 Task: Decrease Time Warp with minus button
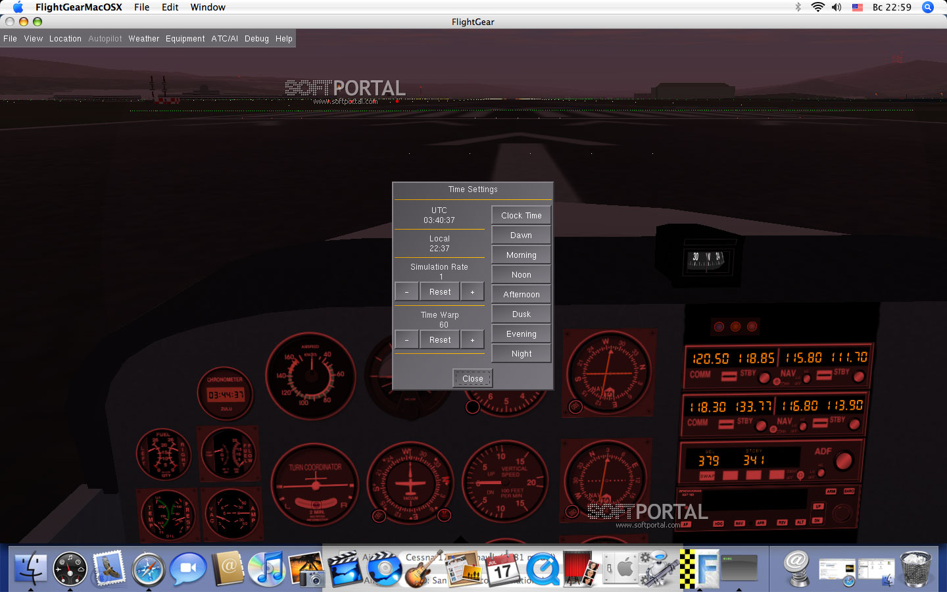(406, 339)
